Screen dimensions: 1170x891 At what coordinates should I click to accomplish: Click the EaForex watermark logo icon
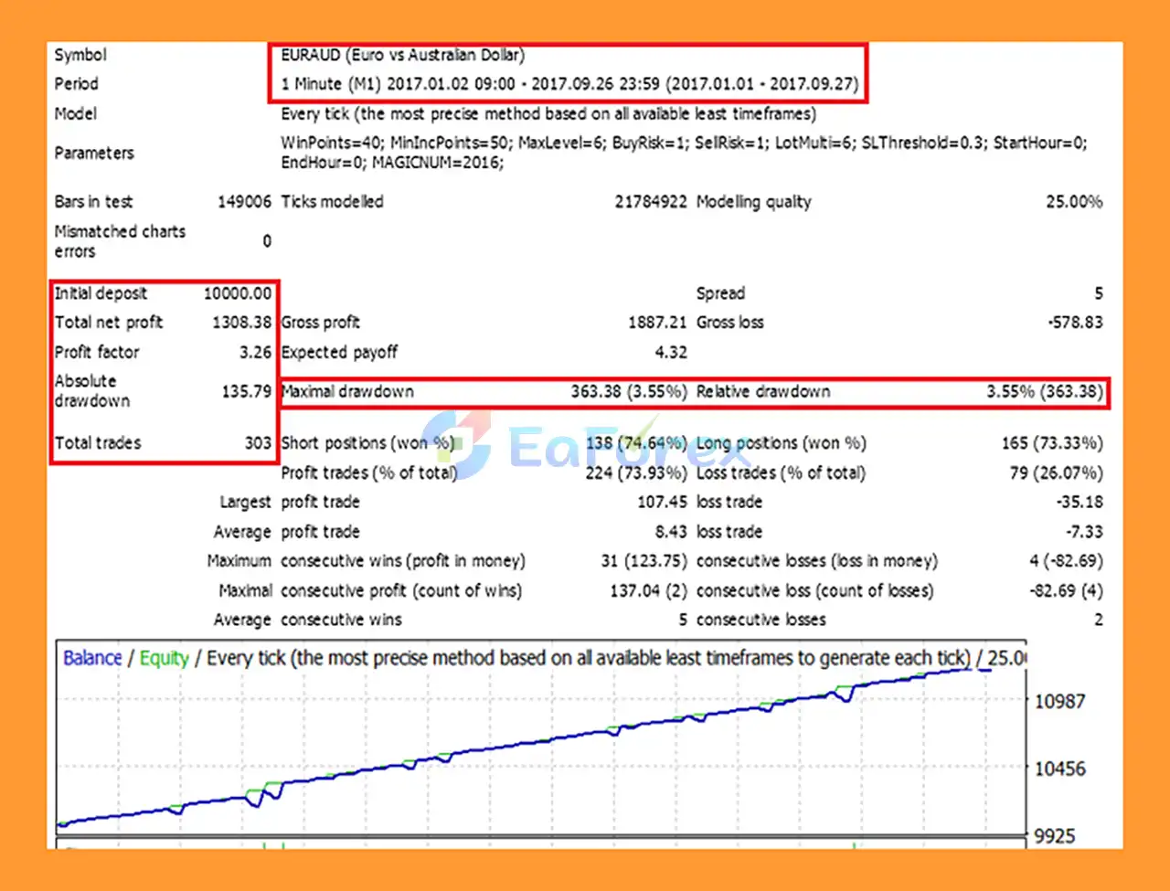coord(457,444)
